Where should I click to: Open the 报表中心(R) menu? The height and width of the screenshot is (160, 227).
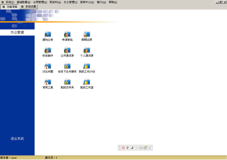coord(87,2)
